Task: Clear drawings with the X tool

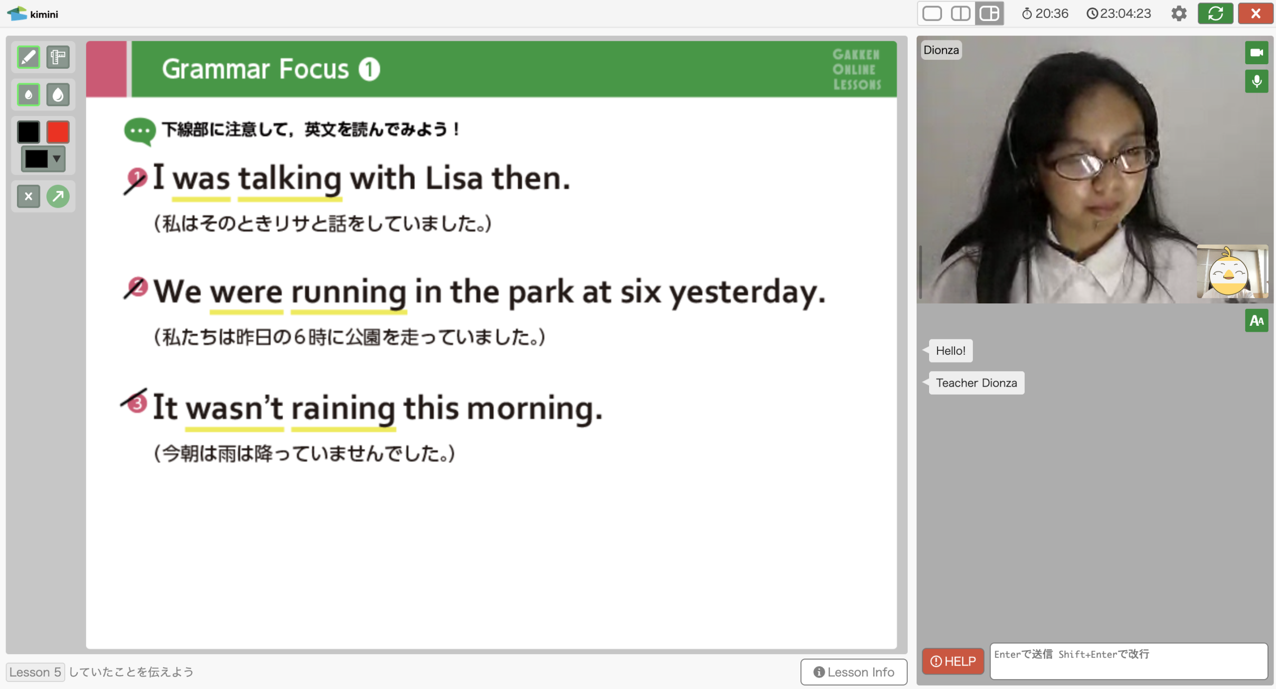Action: click(x=28, y=196)
